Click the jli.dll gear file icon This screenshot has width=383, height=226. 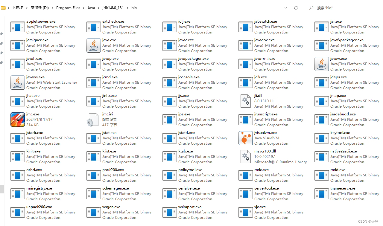click(246, 101)
